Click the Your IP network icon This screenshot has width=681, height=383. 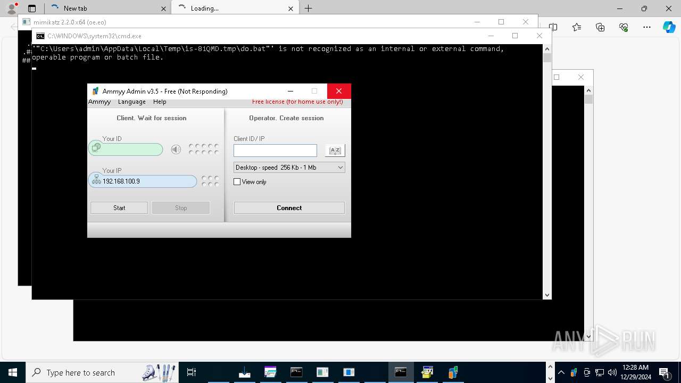[x=96, y=180]
